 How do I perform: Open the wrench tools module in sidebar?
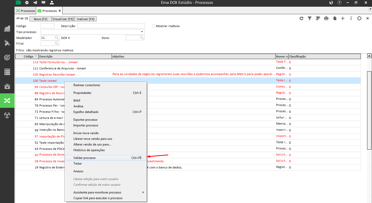coord(7,43)
